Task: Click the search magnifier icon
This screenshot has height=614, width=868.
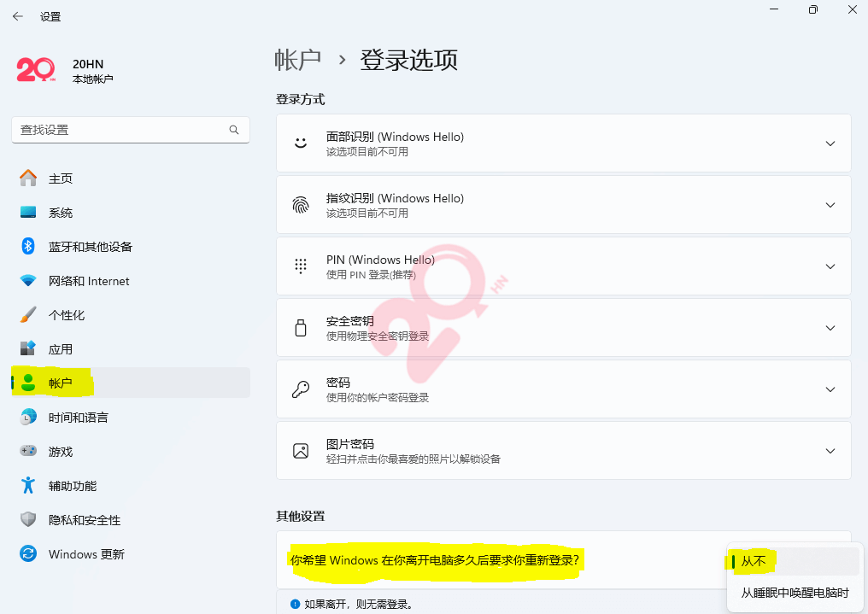Action: click(x=234, y=130)
